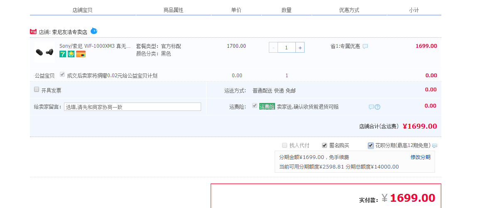Click the green 运费险 label
The image size is (482, 208).
coord(267,107)
